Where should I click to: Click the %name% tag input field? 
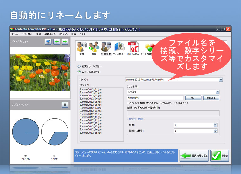point(155,98)
